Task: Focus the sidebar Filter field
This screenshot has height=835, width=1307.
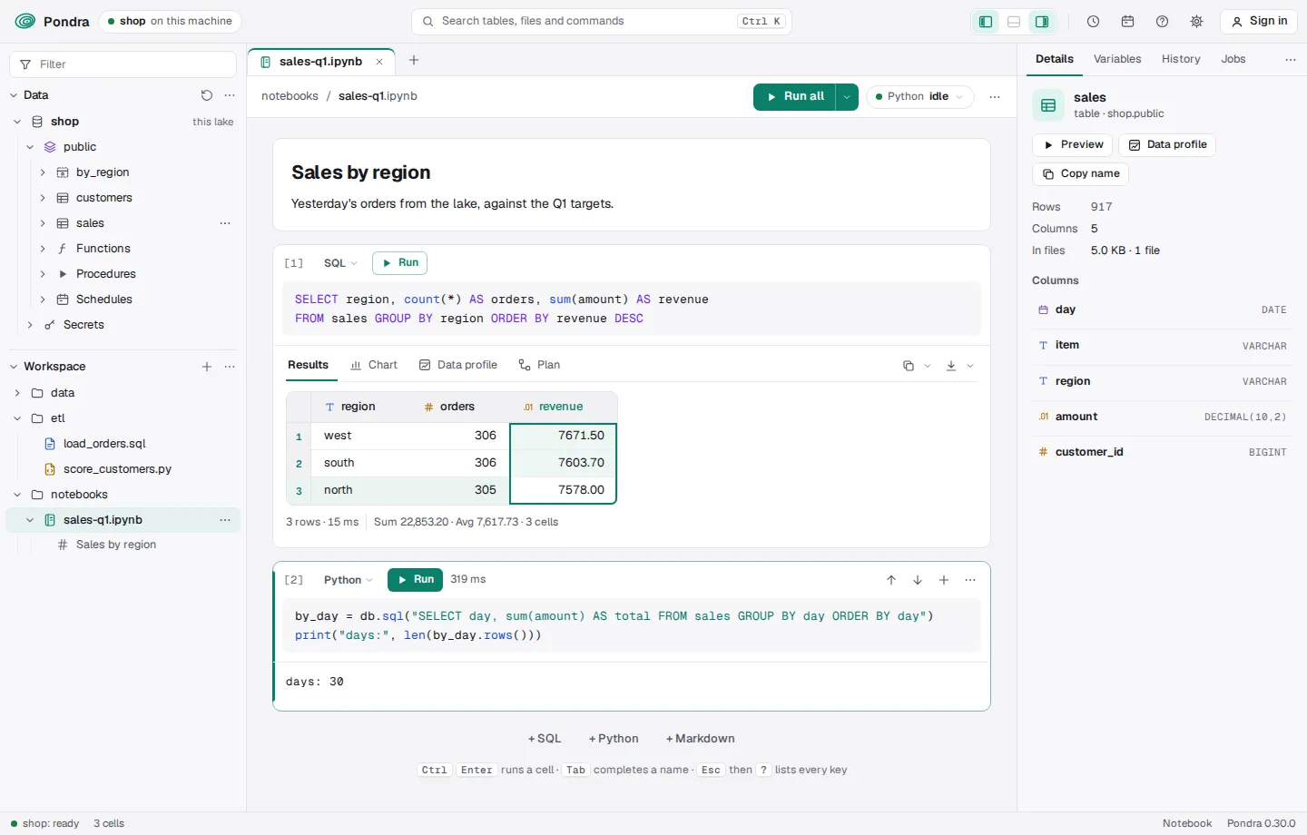Action: pyautogui.click(x=123, y=64)
